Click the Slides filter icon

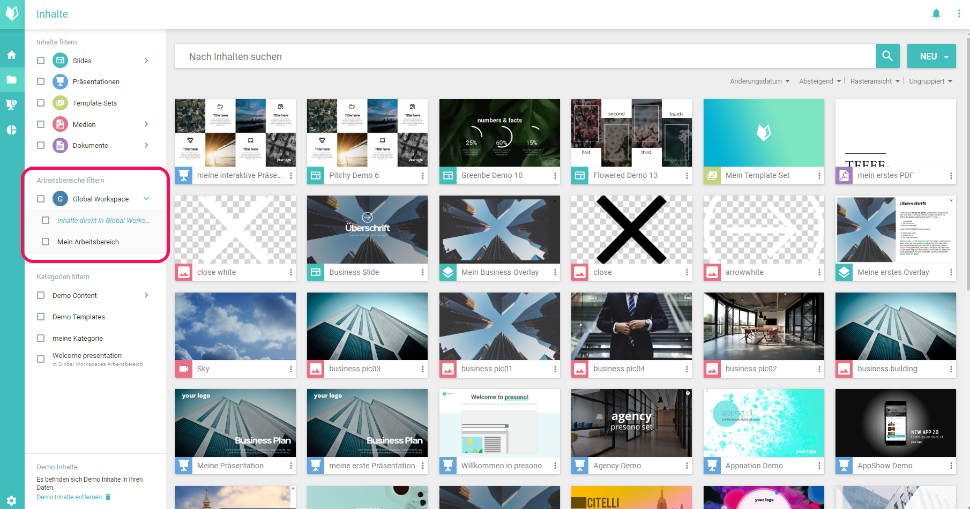pyautogui.click(x=60, y=61)
